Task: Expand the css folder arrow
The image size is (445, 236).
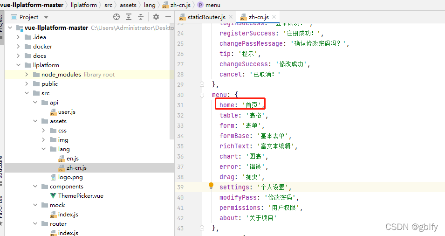Action: (x=43, y=130)
